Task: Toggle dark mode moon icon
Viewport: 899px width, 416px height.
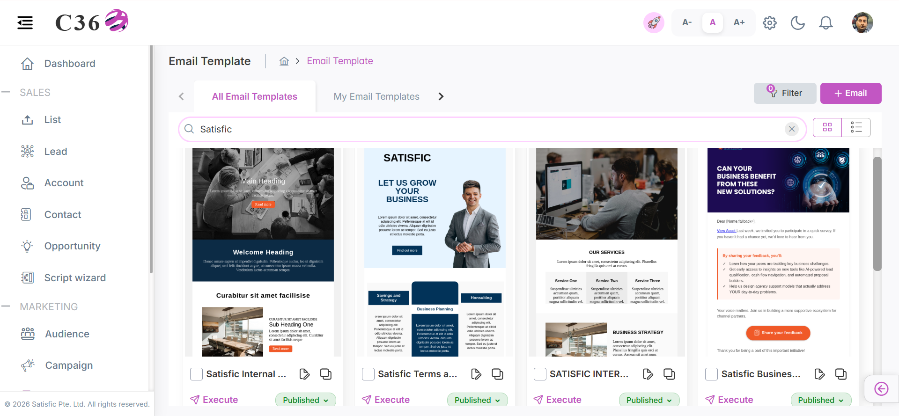Action: click(798, 22)
